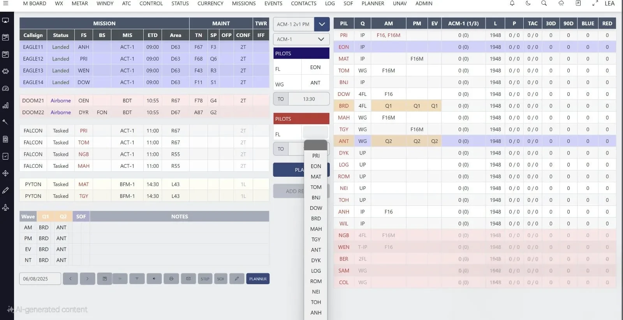Open the search magnifier
This screenshot has height=320, width=623.
[544, 3]
